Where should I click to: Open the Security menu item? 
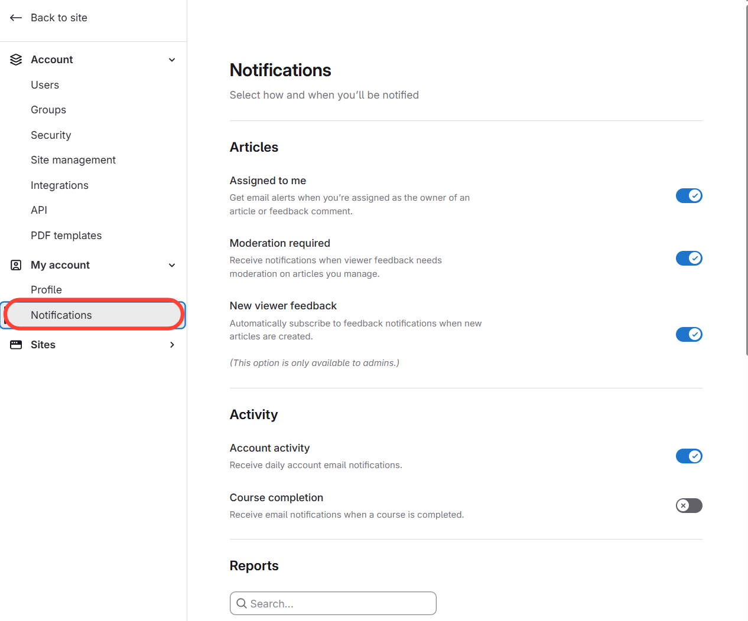tap(51, 135)
